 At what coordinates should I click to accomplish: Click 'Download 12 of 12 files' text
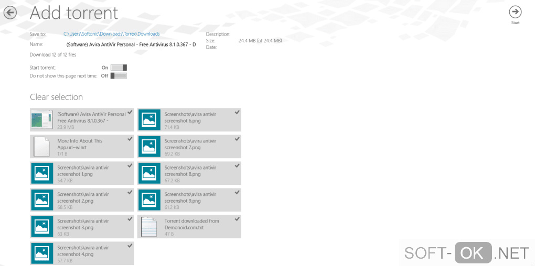[53, 54]
